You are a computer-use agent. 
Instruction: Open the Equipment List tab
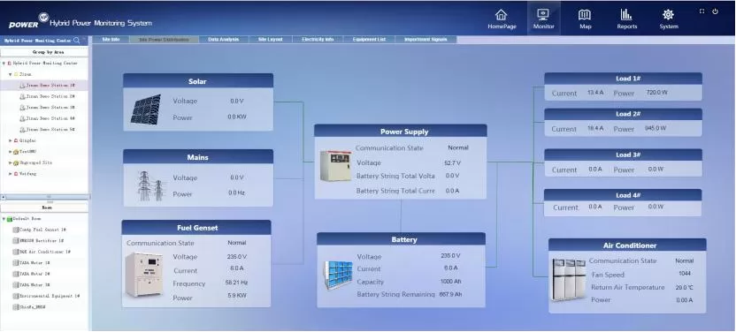pyautogui.click(x=369, y=40)
